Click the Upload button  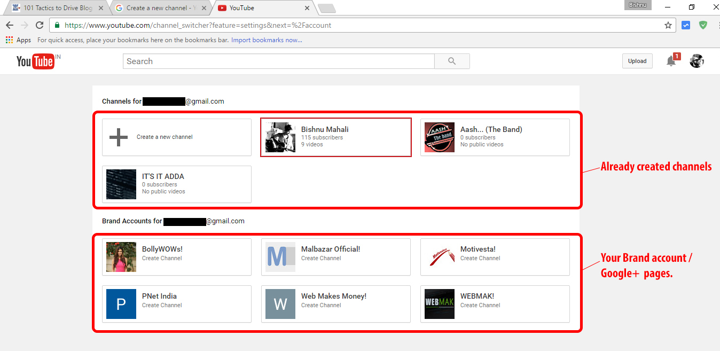[x=637, y=61]
